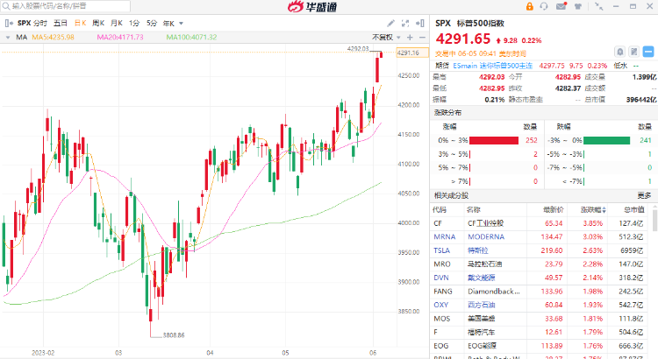Open the 不复权 adjustment dropdown
The width and height of the screenshot is (658, 359).
386,38
